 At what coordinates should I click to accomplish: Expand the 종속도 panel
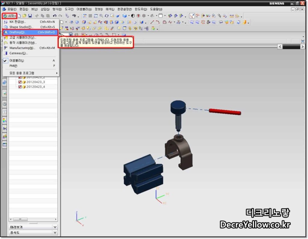point(55,232)
